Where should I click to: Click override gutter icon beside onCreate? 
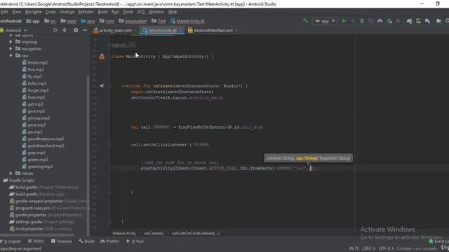click(x=102, y=85)
